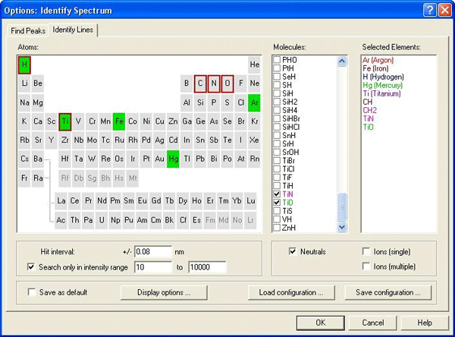This screenshot has height=337, width=455.
Task: Select the Helium (He) element cell
Action: [255, 65]
